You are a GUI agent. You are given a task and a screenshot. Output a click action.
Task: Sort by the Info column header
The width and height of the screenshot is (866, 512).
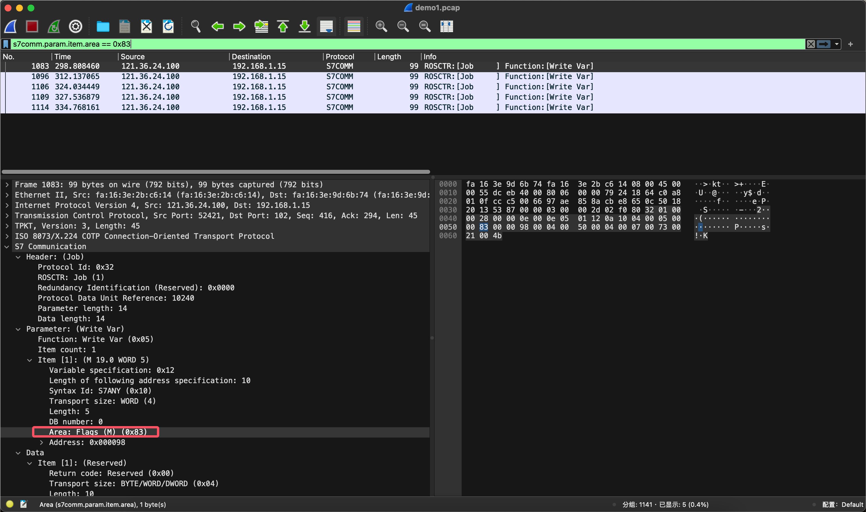point(643,57)
